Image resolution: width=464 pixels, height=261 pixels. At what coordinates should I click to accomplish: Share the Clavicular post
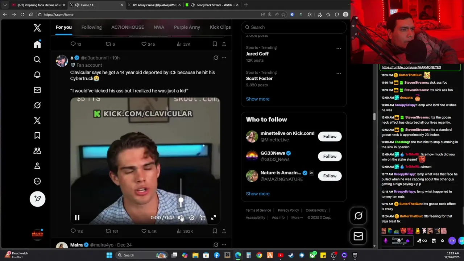pos(224,231)
